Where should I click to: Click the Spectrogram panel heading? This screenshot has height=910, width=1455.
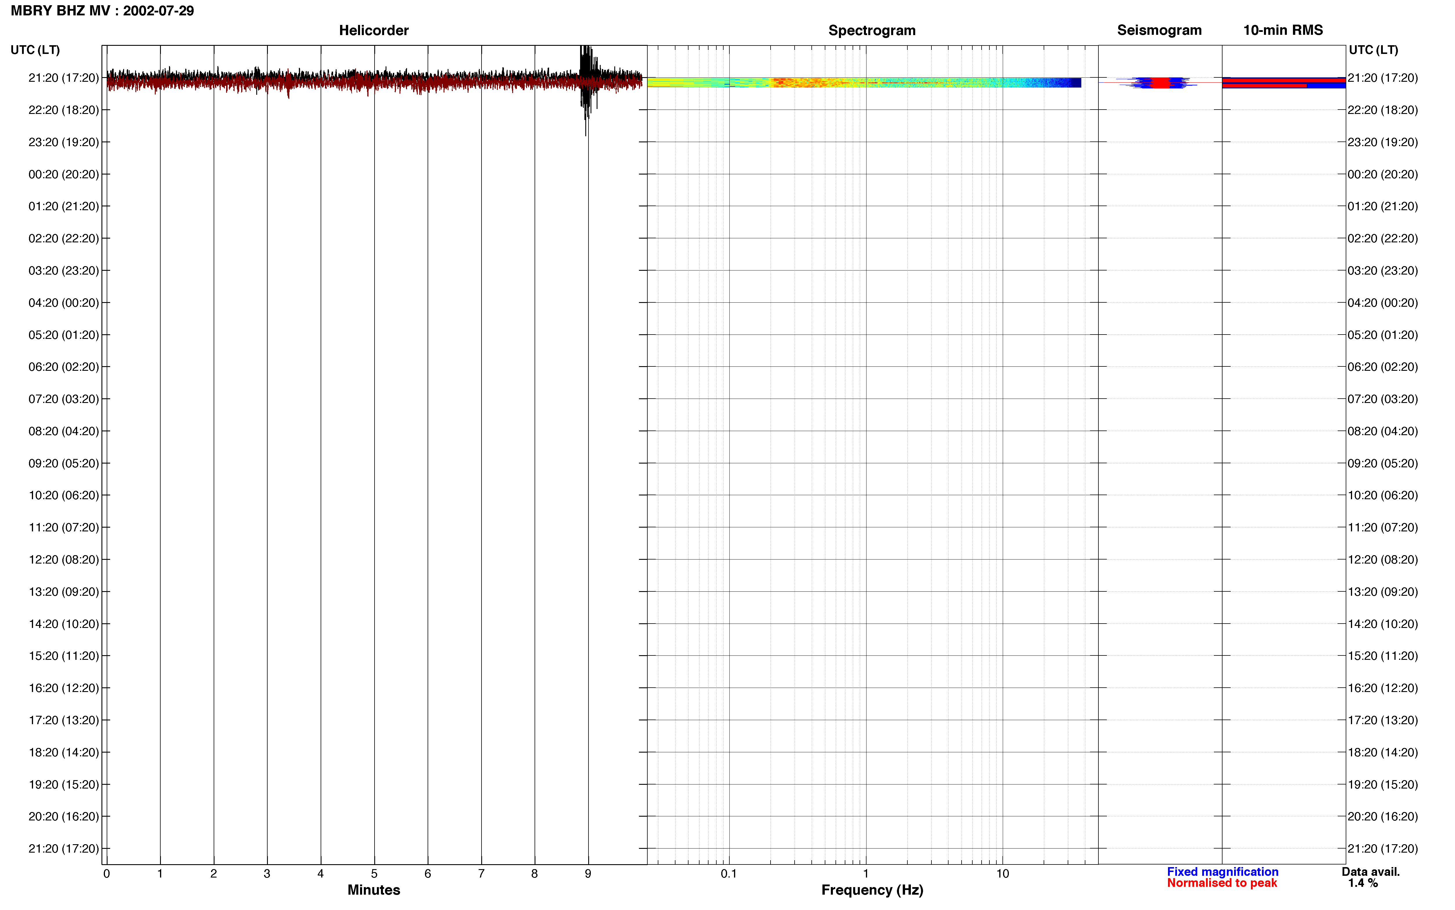coord(872,30)
